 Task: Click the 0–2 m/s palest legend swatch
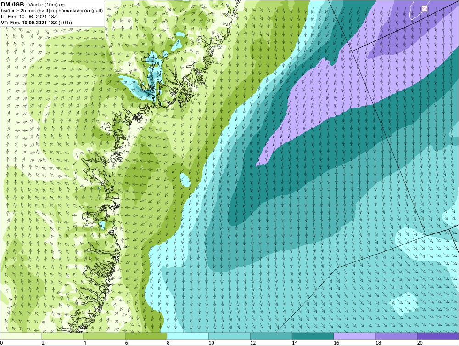(21, 336)
